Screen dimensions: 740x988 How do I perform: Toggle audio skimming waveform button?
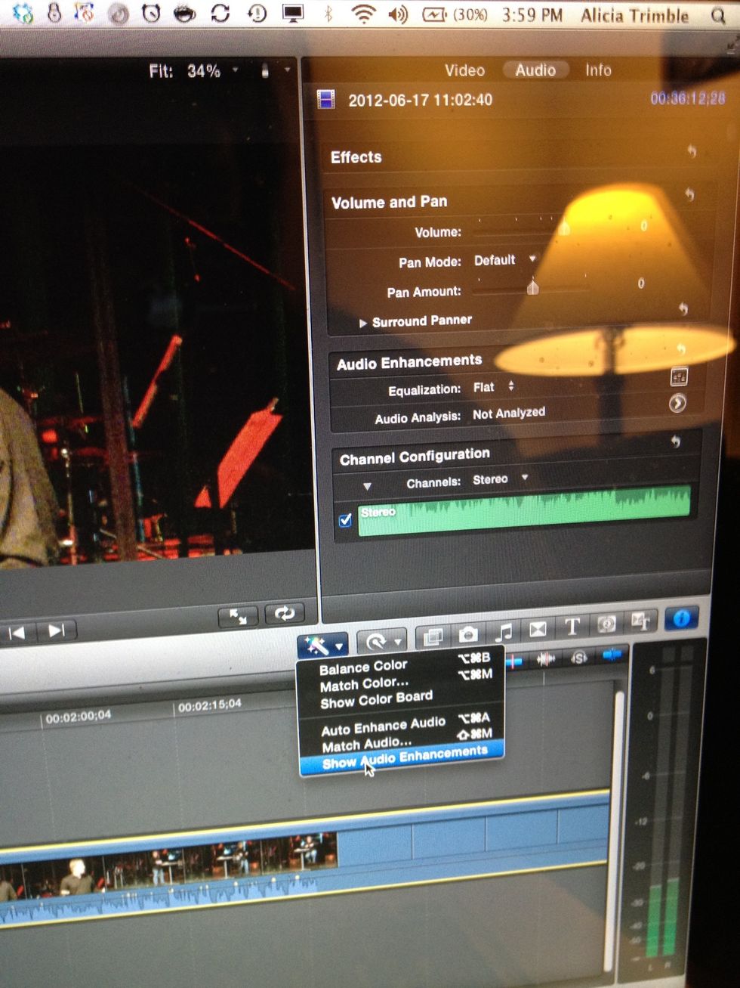[x=546, y=659]
